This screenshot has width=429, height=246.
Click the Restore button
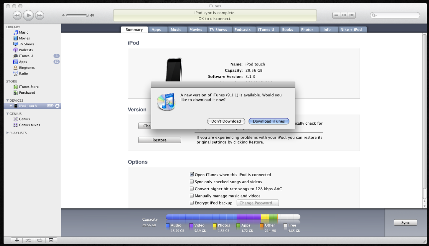pyautogui.click(x=160, y=140)
